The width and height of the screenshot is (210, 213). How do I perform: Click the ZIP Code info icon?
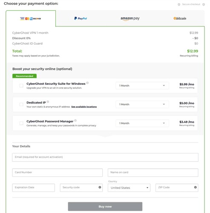point(196,187)
